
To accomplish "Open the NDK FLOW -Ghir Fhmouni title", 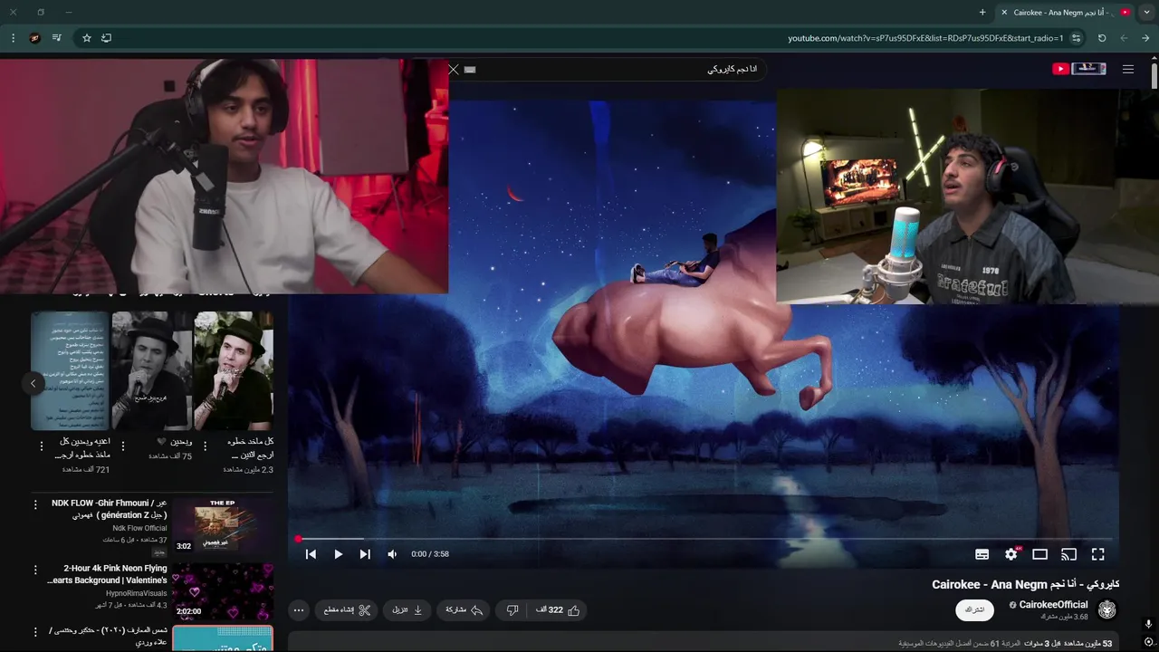I will point(109,509).
